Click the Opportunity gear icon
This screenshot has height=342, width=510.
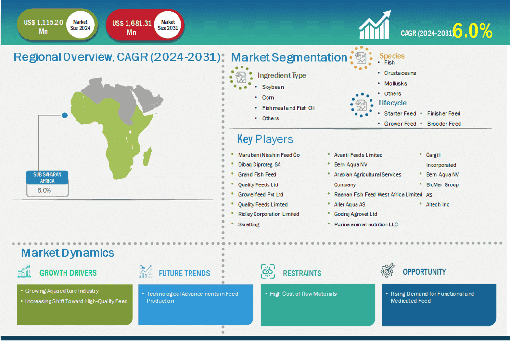coord(387,270)
